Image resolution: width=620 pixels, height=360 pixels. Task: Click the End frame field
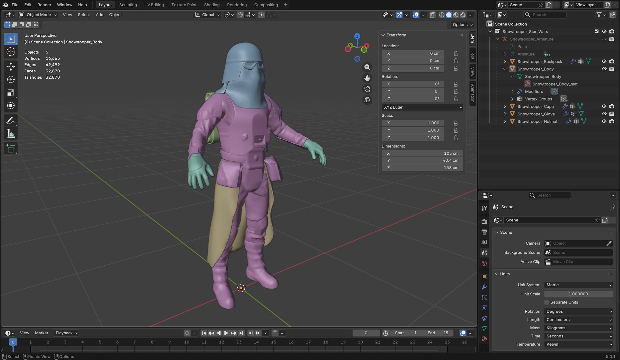(438, 333)
